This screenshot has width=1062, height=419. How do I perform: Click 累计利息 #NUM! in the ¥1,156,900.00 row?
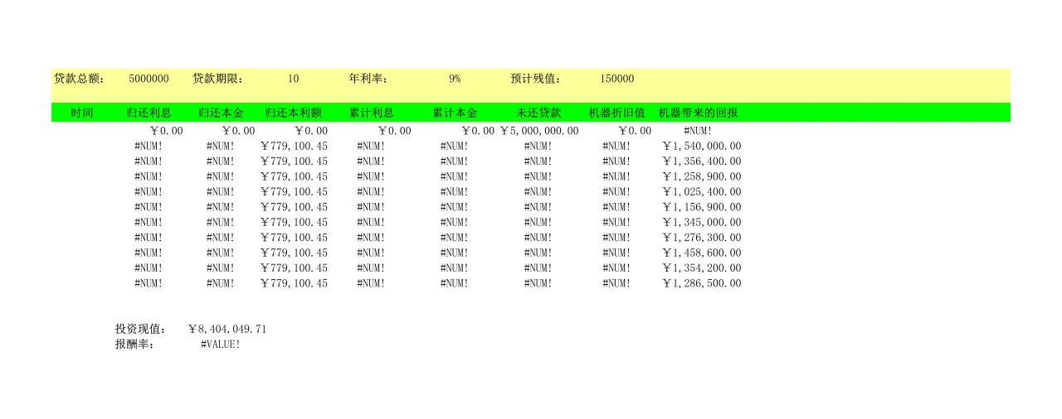click(x=371, y=207)
